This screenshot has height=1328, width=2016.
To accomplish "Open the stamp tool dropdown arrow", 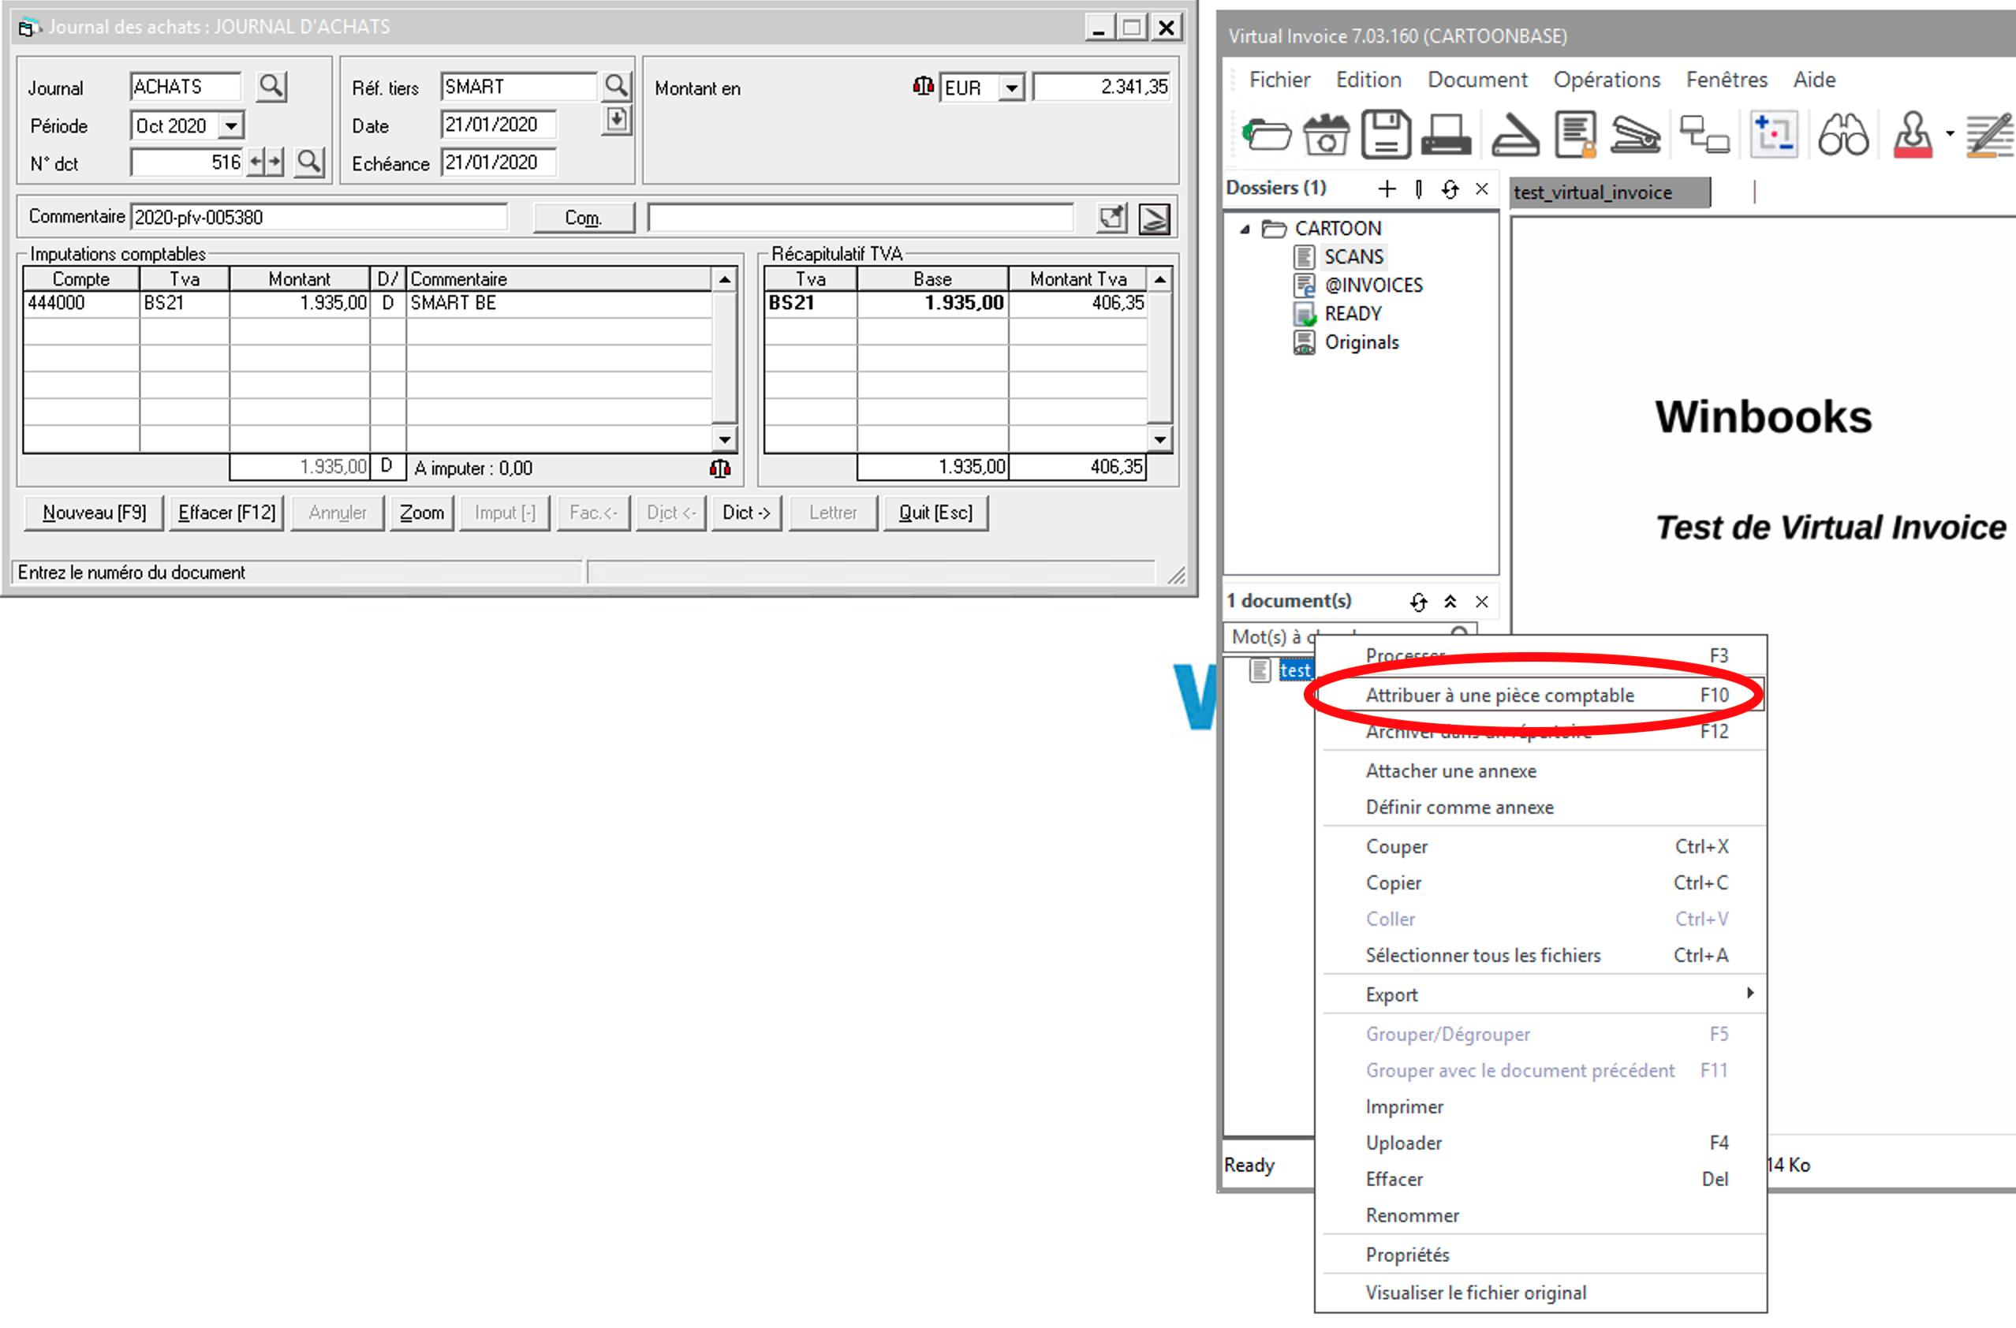I will tap(1949, 134).
